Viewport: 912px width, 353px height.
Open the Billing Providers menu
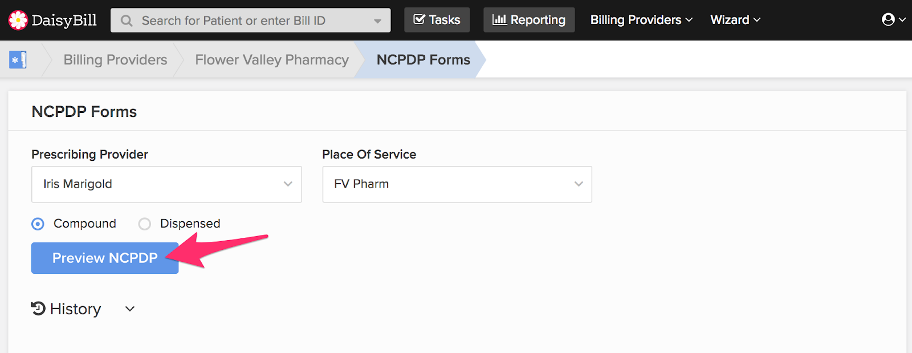click(x=641, y=19)
